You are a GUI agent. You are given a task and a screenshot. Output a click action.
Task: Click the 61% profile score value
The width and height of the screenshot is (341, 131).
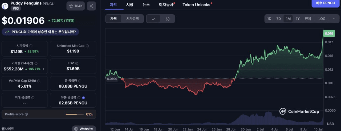(x=89, y=114)
